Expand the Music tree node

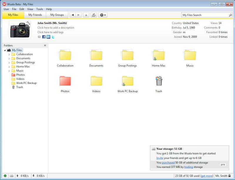pyautogui.click(x=9, y=71)
